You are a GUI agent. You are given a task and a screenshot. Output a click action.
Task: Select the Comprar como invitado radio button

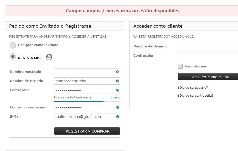pos(13,45)
